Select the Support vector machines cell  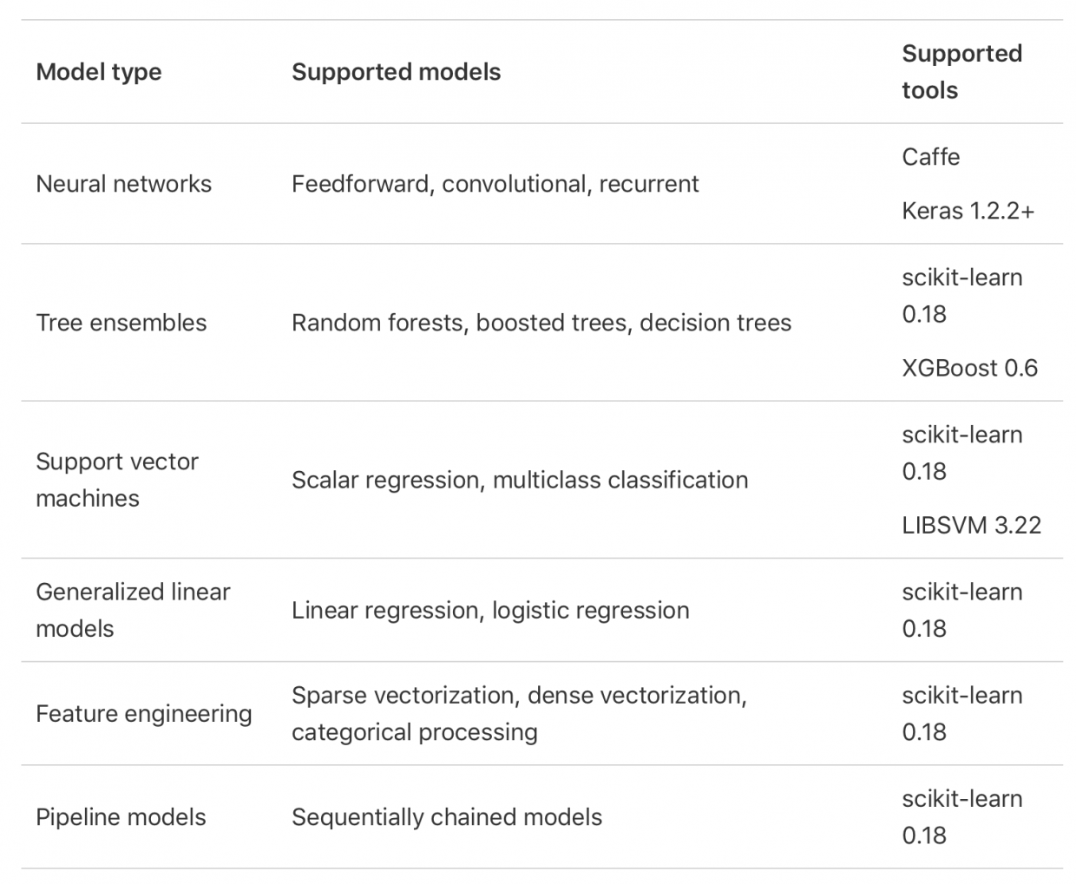point(116,480)
